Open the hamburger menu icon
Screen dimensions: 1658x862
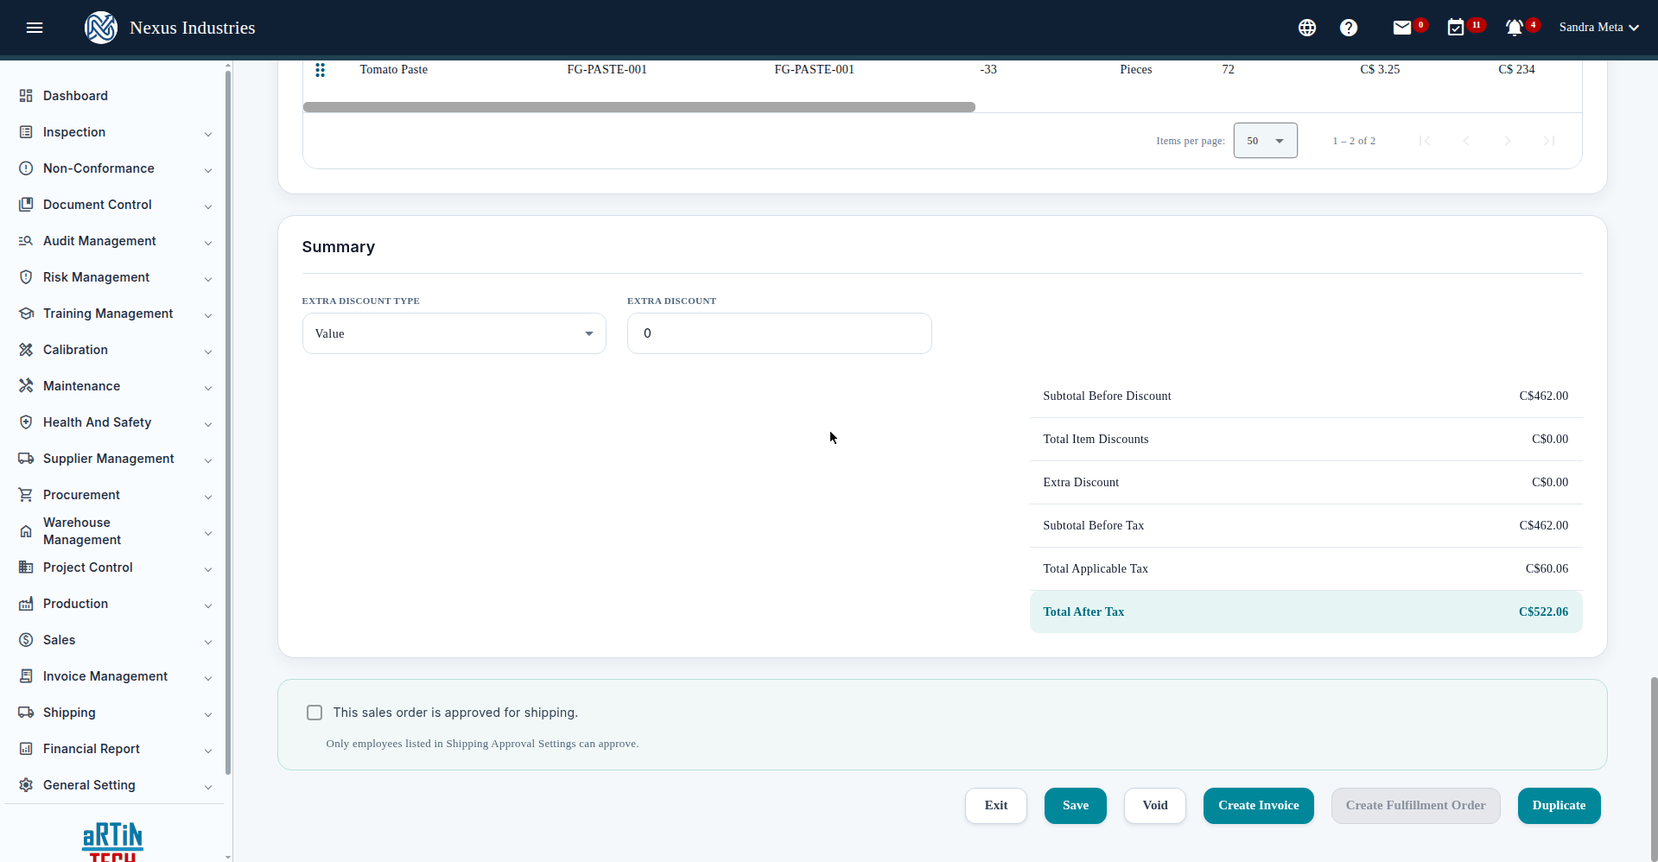point(35,28)
